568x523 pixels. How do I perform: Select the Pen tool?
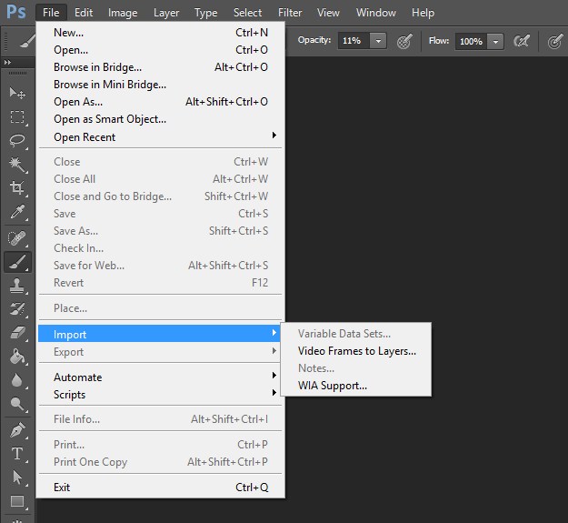tap(17, 430)
